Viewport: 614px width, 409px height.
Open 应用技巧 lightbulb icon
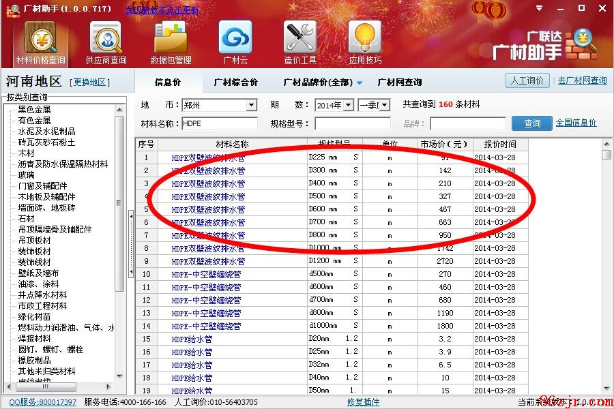click(x=365, y=42)
